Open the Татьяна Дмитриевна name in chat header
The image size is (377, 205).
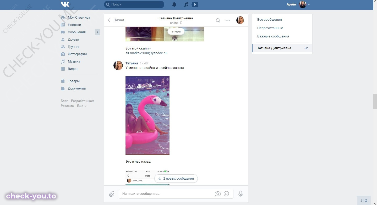[176, 18]
